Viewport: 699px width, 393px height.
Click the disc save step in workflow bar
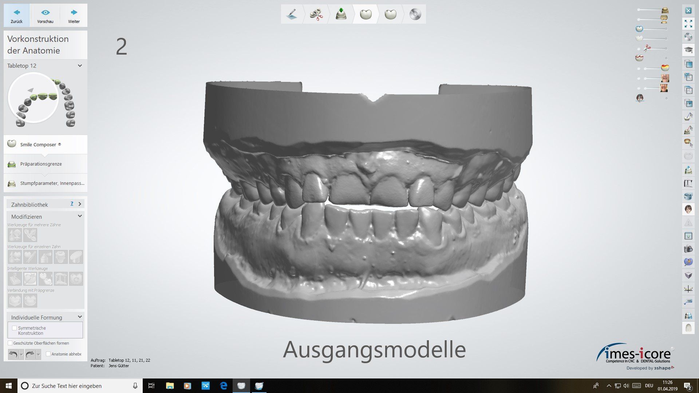coord(415,15)
